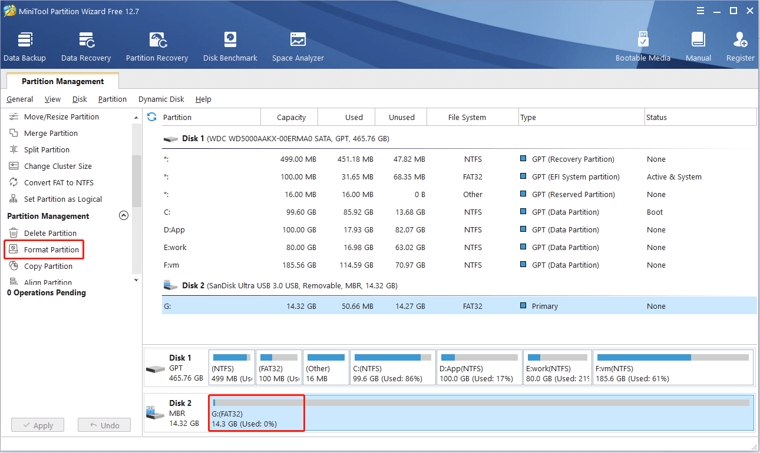Viewport: 760px width, 453px height.
Task: Select the Partition Management tab
Action: [x=62, y=81]
